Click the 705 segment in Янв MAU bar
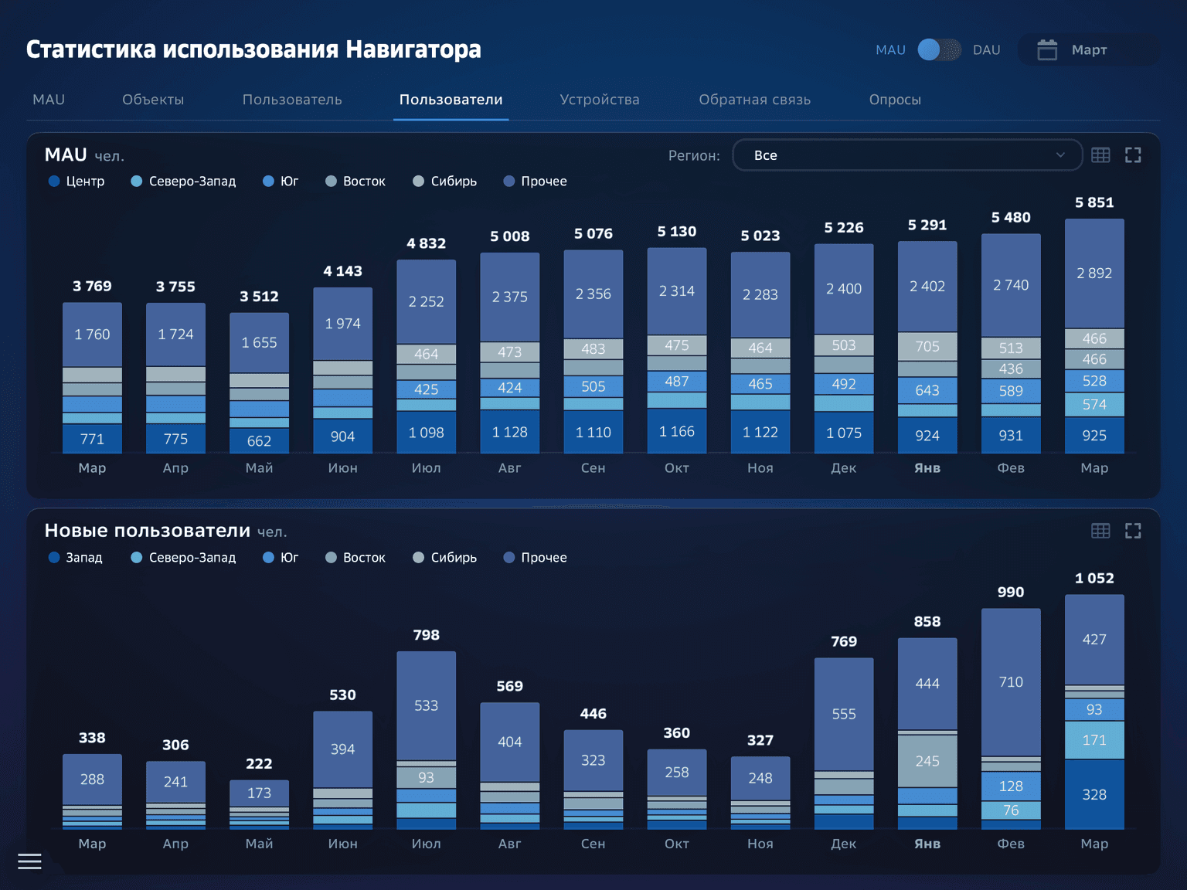 [927, 347]
